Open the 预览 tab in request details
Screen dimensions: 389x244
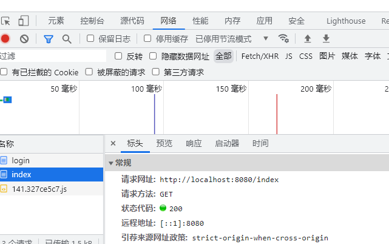pos(164,143)
